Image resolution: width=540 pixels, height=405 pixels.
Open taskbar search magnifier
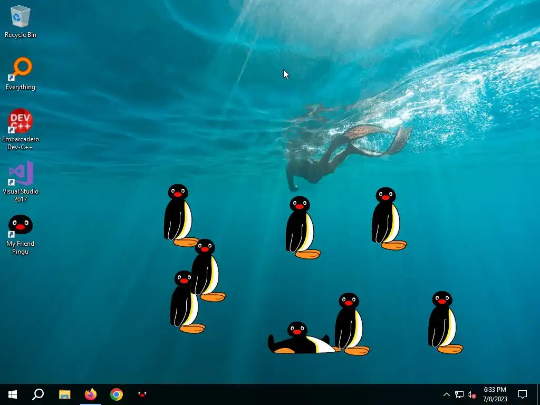coord(38,394)
